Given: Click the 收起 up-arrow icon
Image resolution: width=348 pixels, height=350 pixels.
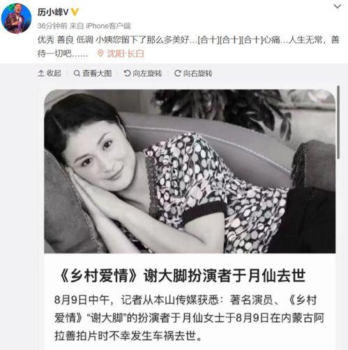Looking at the screenshot, I should 41,73.
